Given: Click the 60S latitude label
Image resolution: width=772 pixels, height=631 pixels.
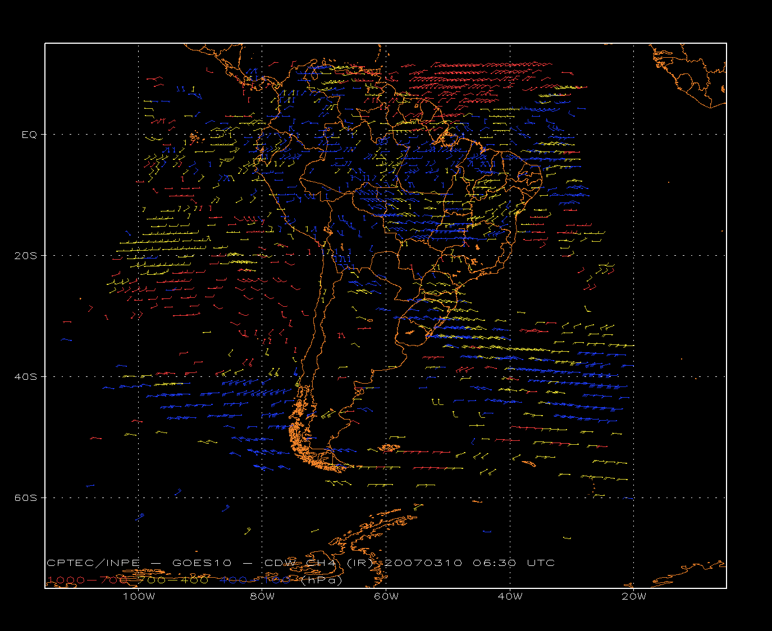Looking at the screenshot, I should (x=25, y=498).
